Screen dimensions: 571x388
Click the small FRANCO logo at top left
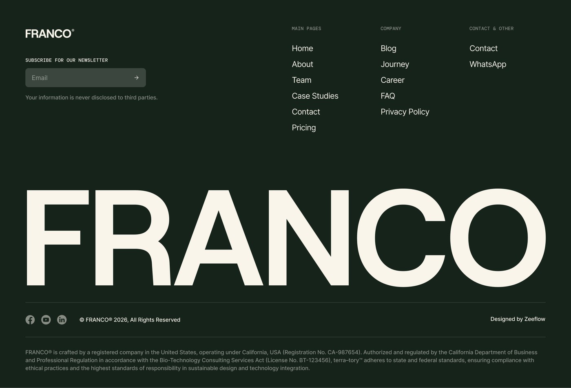click(x=50, y=33)
